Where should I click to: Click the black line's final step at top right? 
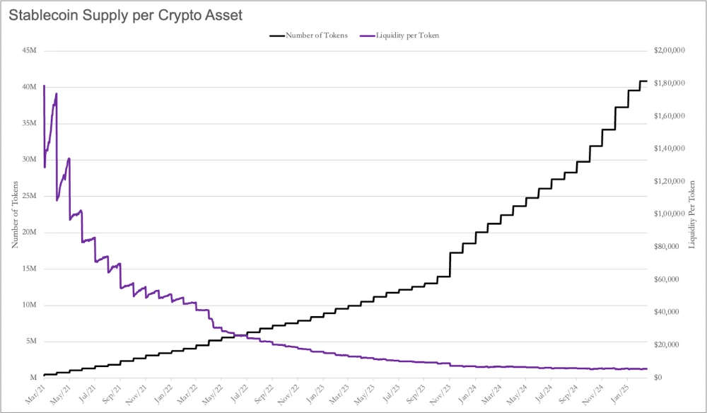(643, 81)
